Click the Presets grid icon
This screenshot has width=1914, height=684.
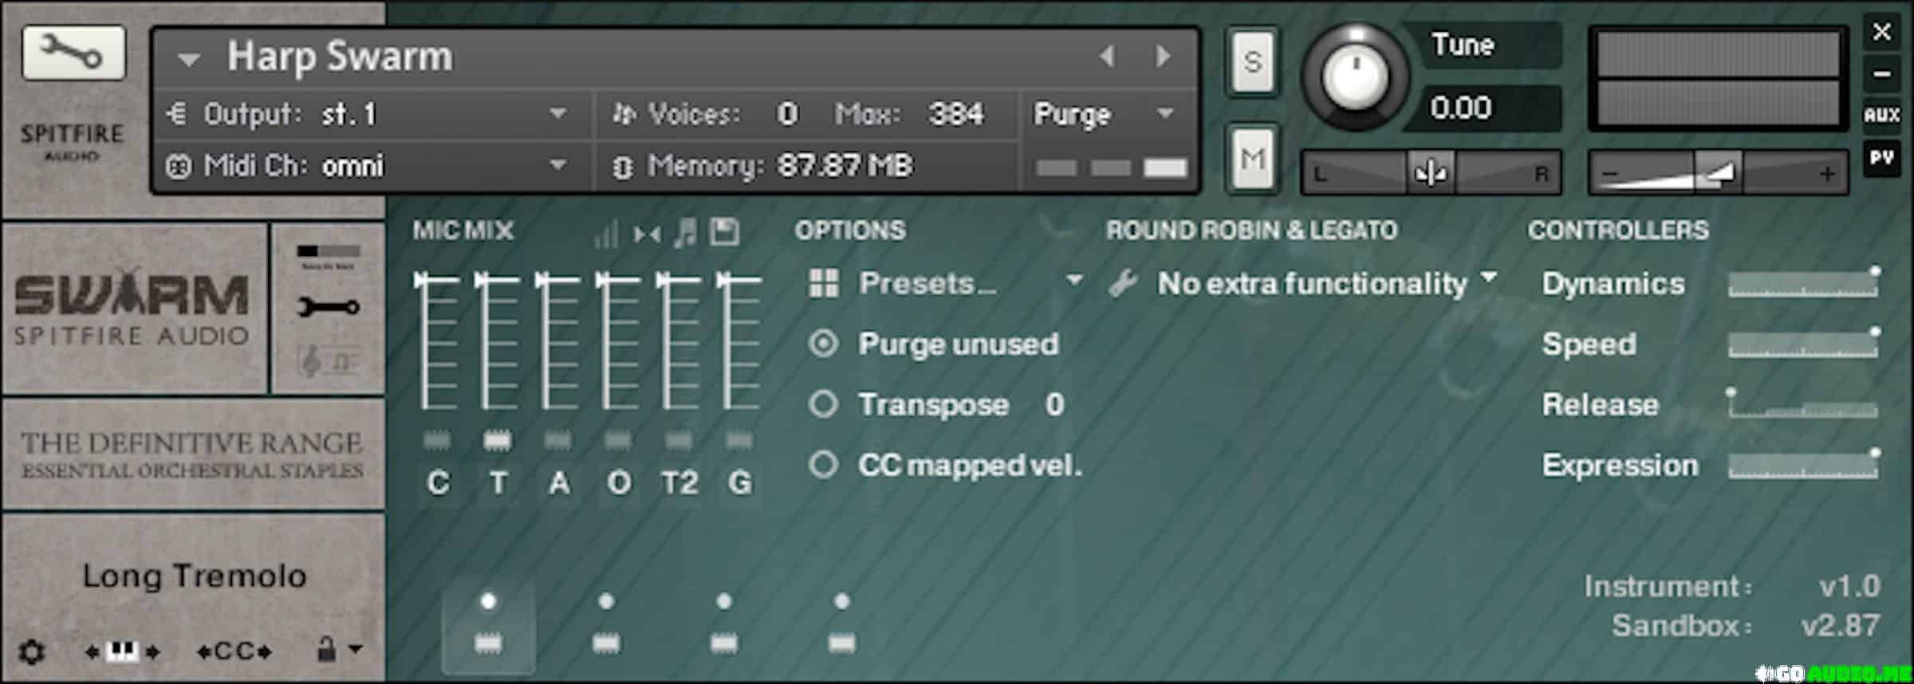click(824, 283)
